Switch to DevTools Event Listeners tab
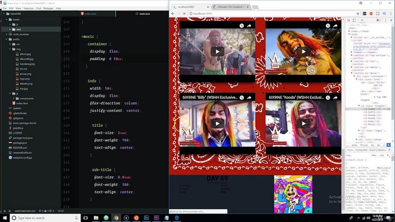The width and height of the screenshot is (395, 222). coord(377,150)
